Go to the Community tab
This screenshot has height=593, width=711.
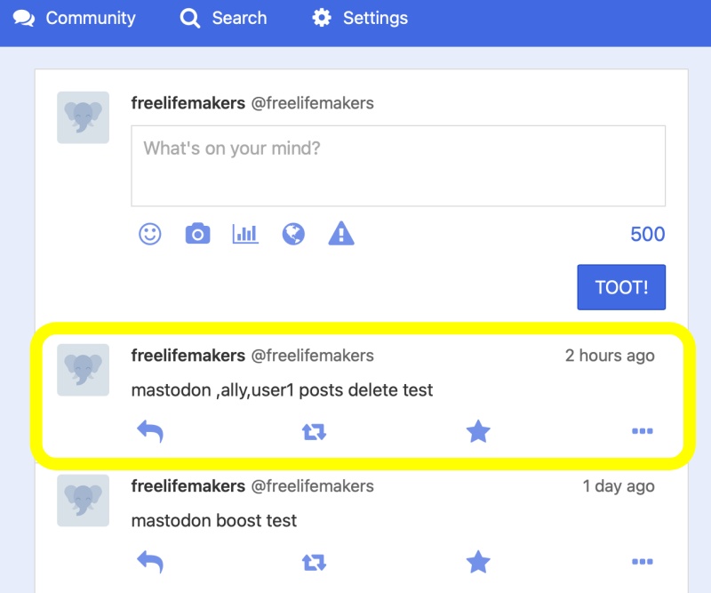pyautogui.click(x=75, y=18)
